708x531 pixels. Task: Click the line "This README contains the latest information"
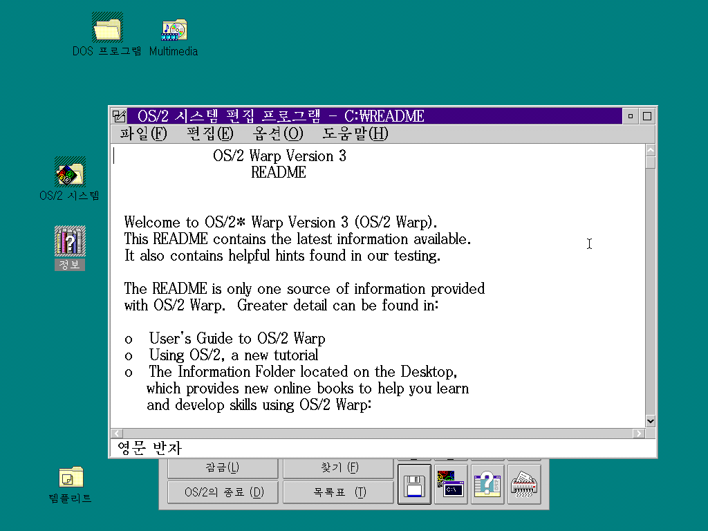297,239
